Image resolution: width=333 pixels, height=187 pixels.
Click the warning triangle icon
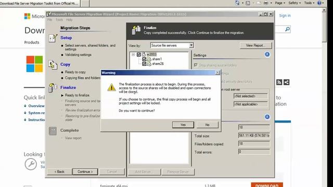[111, 87]
